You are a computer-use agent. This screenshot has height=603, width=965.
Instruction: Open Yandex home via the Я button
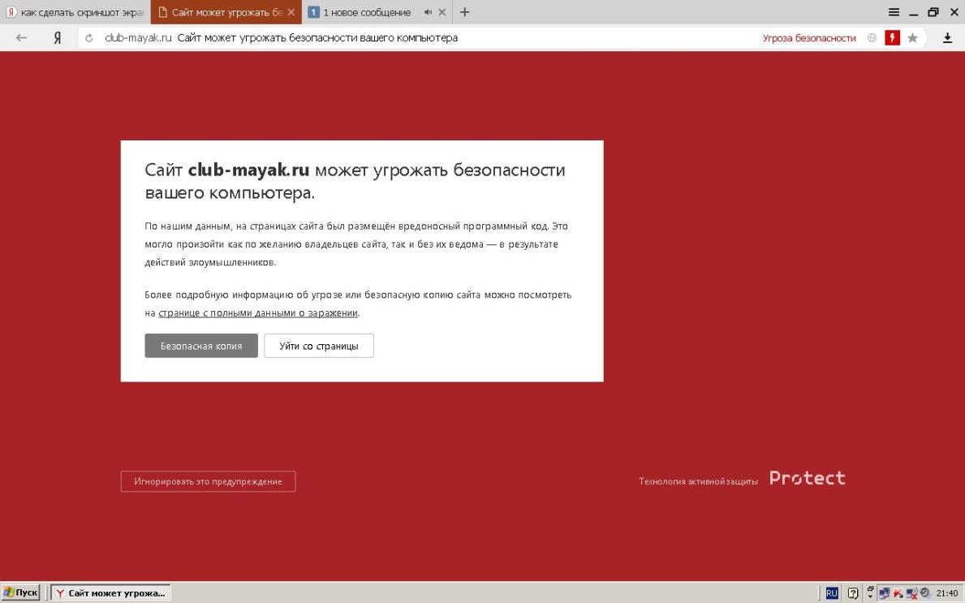[x=58, y=37]
